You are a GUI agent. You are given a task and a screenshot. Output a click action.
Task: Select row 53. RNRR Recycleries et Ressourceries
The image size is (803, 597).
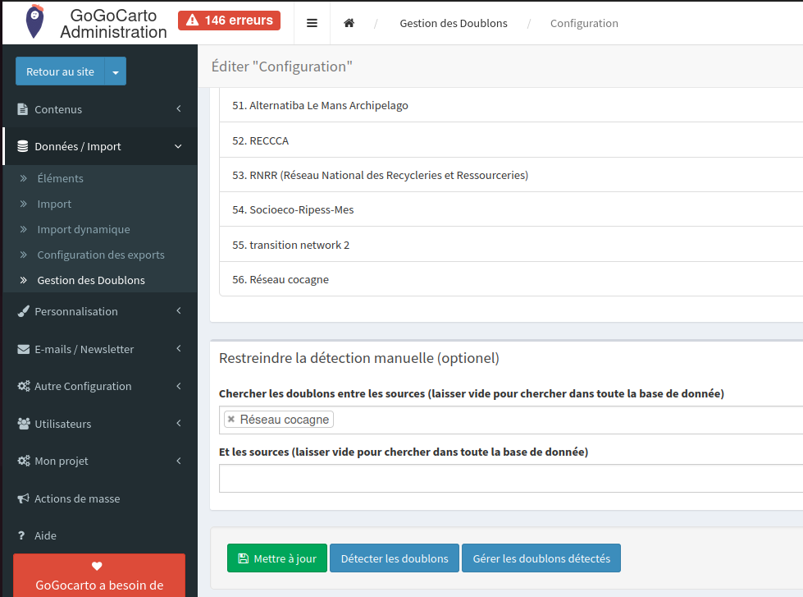coord(511,175)
